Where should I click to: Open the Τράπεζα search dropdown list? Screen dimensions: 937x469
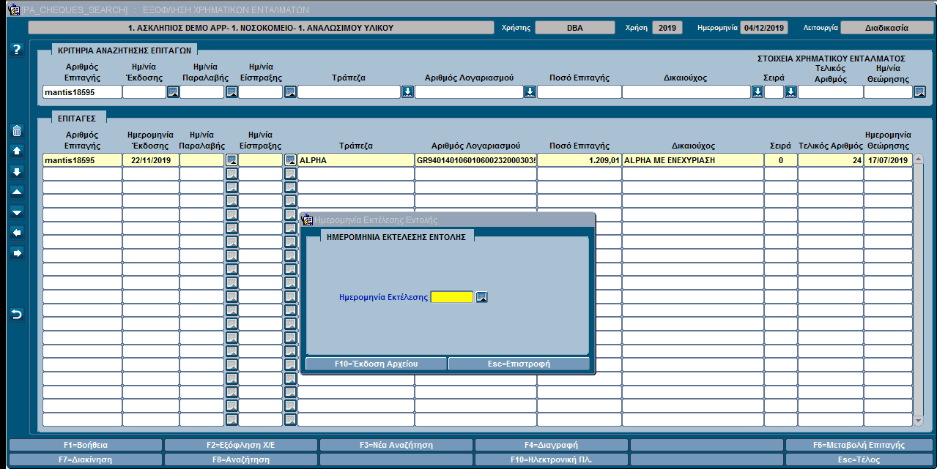click(407, 92)
